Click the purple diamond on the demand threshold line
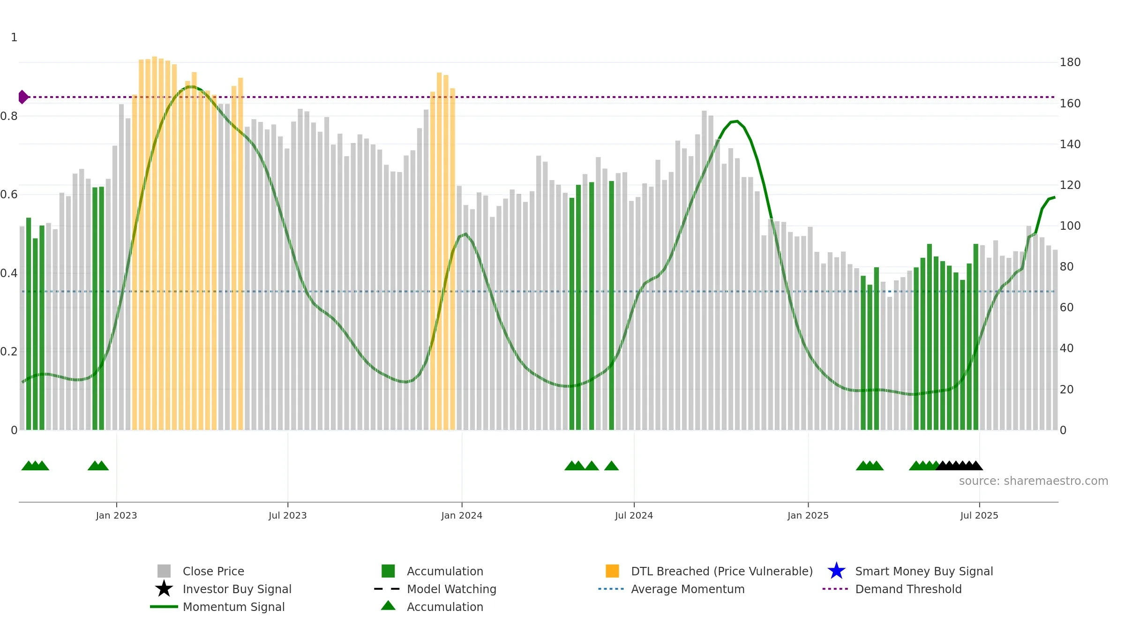The height and width of the screenshot is (633, 1125). (x=23, y=97)
